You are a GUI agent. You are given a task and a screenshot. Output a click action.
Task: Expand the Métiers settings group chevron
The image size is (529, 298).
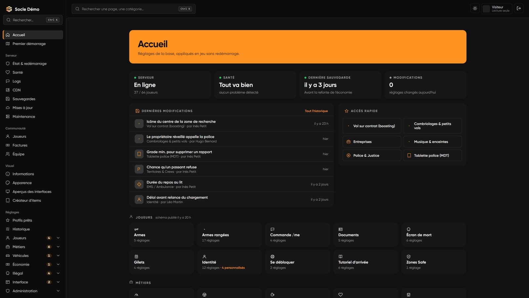[x=58, y=247]
